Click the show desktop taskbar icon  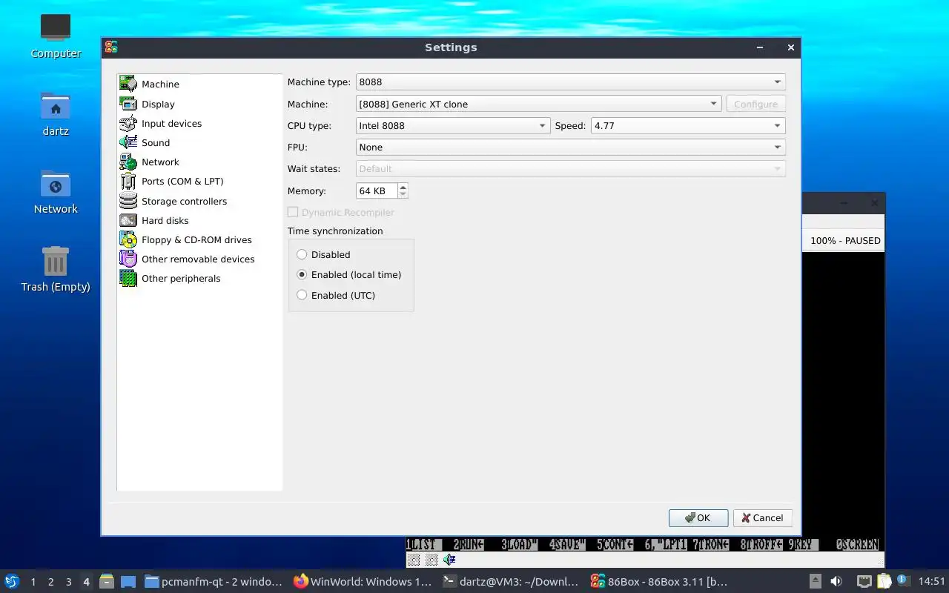pyautogui.click(x=128, y=582)
